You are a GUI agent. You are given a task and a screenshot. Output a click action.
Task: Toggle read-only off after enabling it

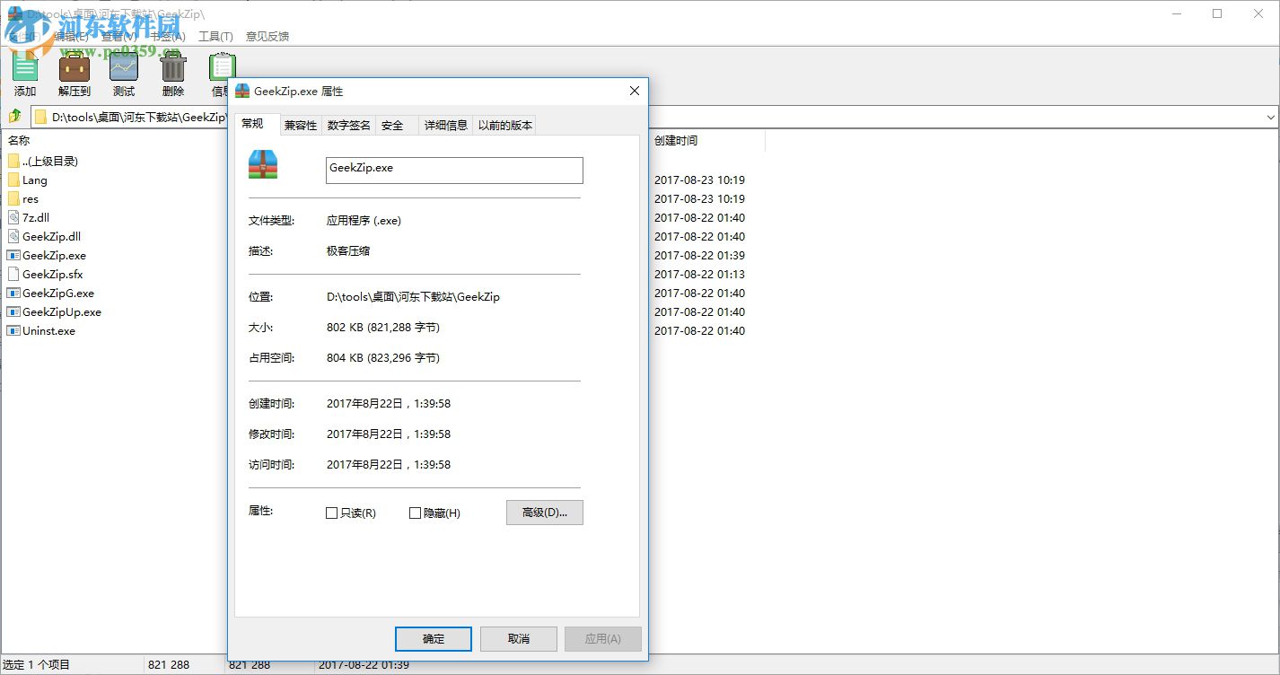click(x=332, y=513)
